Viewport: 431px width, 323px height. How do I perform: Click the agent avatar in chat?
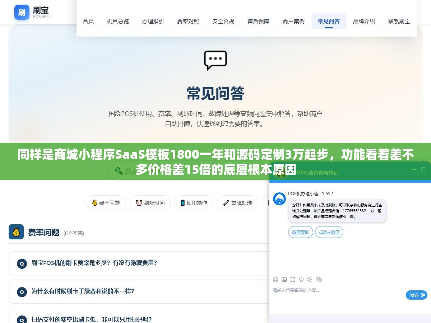click(x=279, y=199)
